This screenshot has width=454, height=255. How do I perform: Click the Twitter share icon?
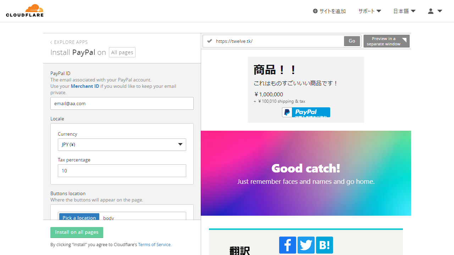(x=306, y=245)
